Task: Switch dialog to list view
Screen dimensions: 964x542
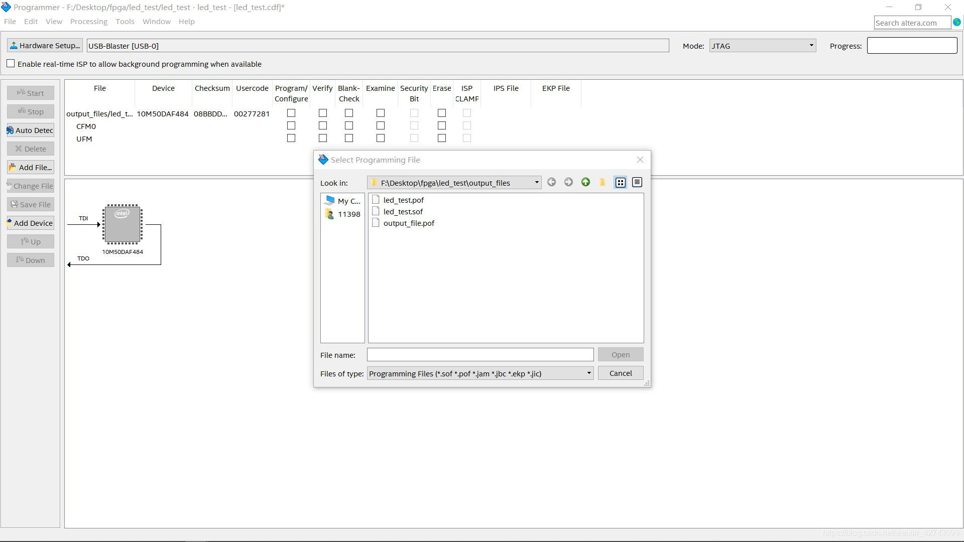Action: pyautogui.click(x=621, y=182)
